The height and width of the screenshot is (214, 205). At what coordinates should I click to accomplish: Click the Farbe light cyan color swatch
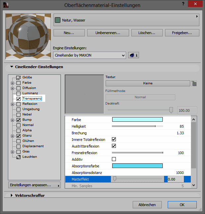point(137,119)
